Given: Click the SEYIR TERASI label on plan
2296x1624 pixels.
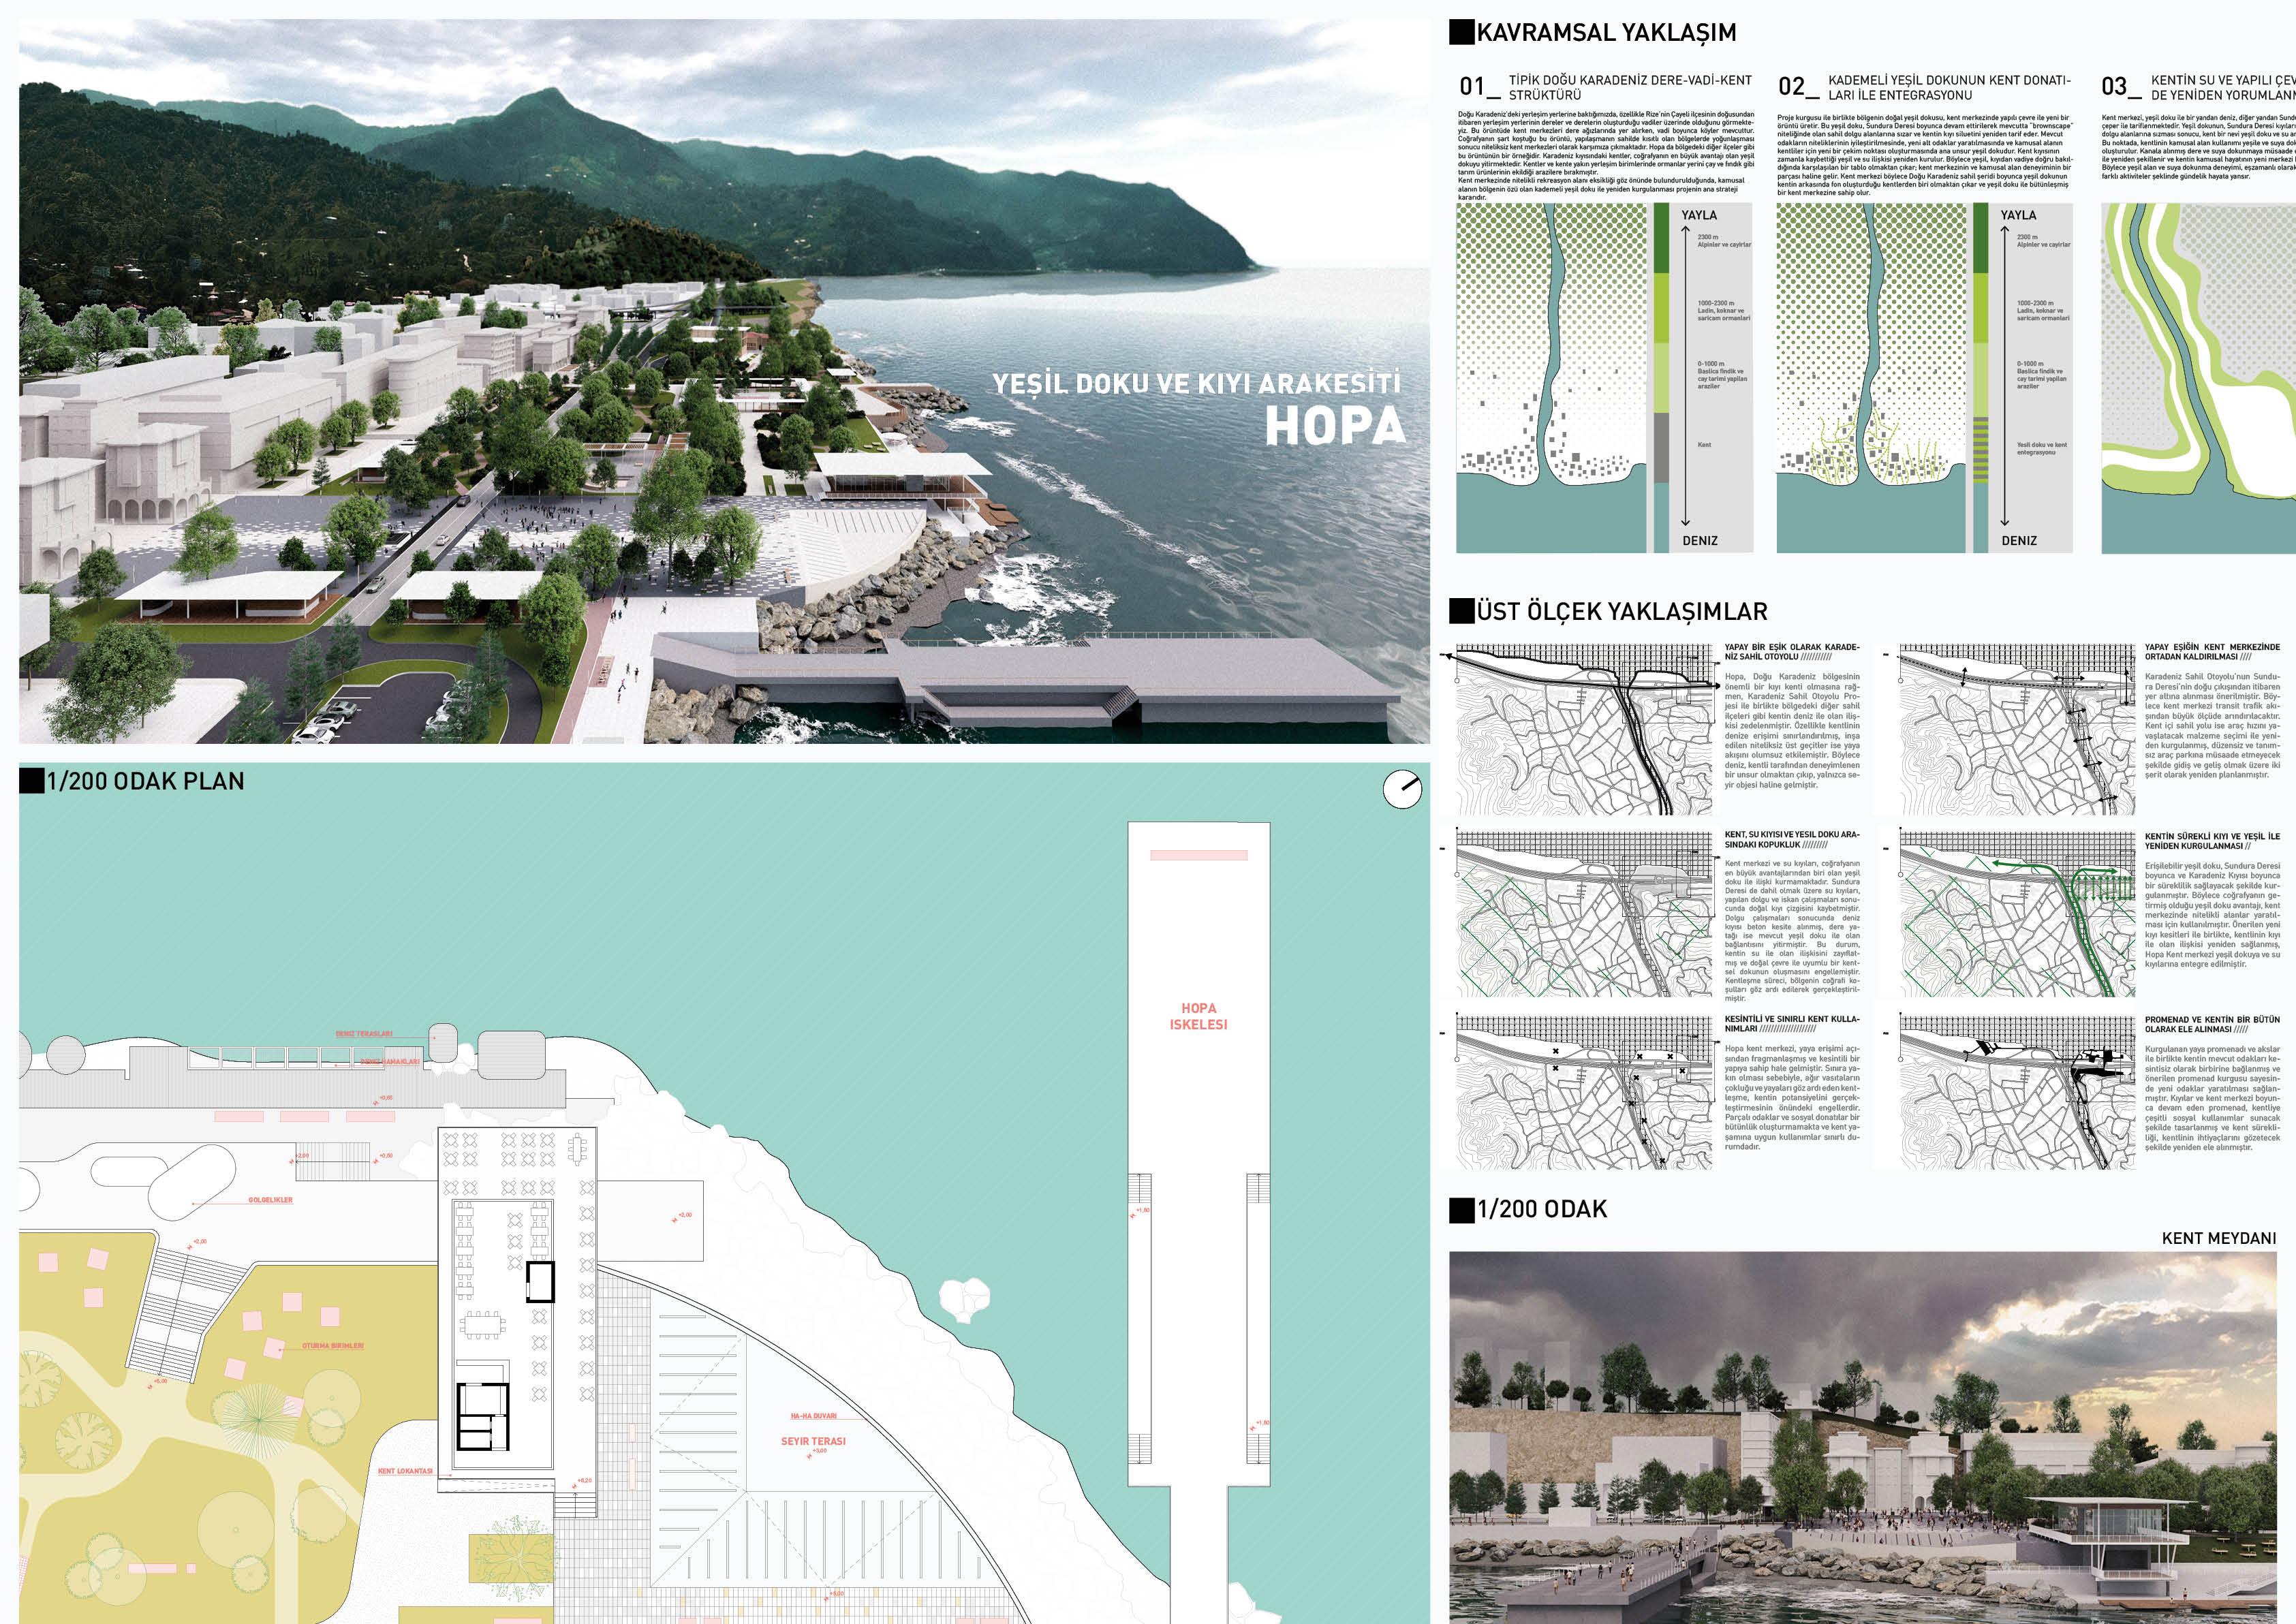Looking at the screenshot, I should pos(813,1441).
